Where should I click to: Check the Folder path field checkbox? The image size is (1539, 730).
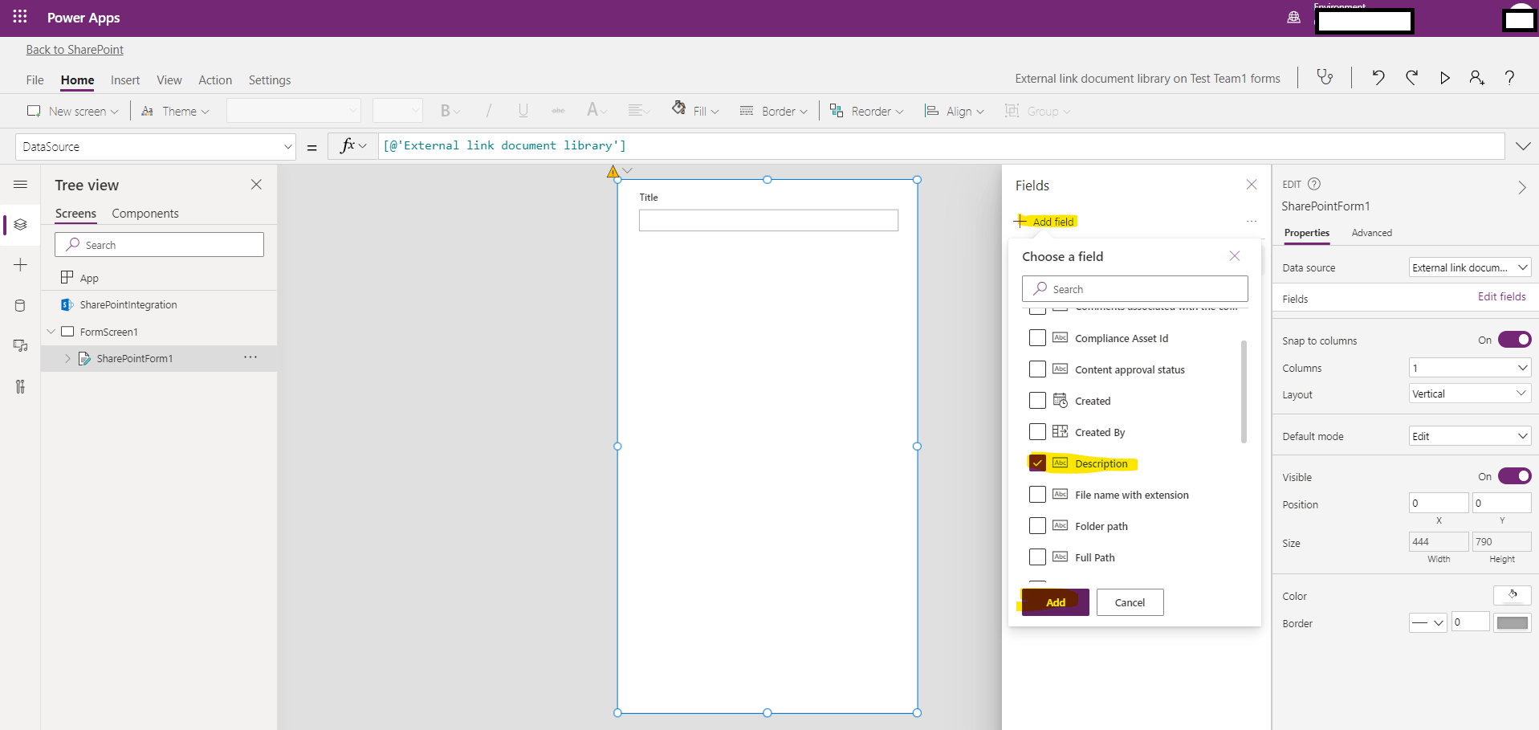[x=1037, y=526]
